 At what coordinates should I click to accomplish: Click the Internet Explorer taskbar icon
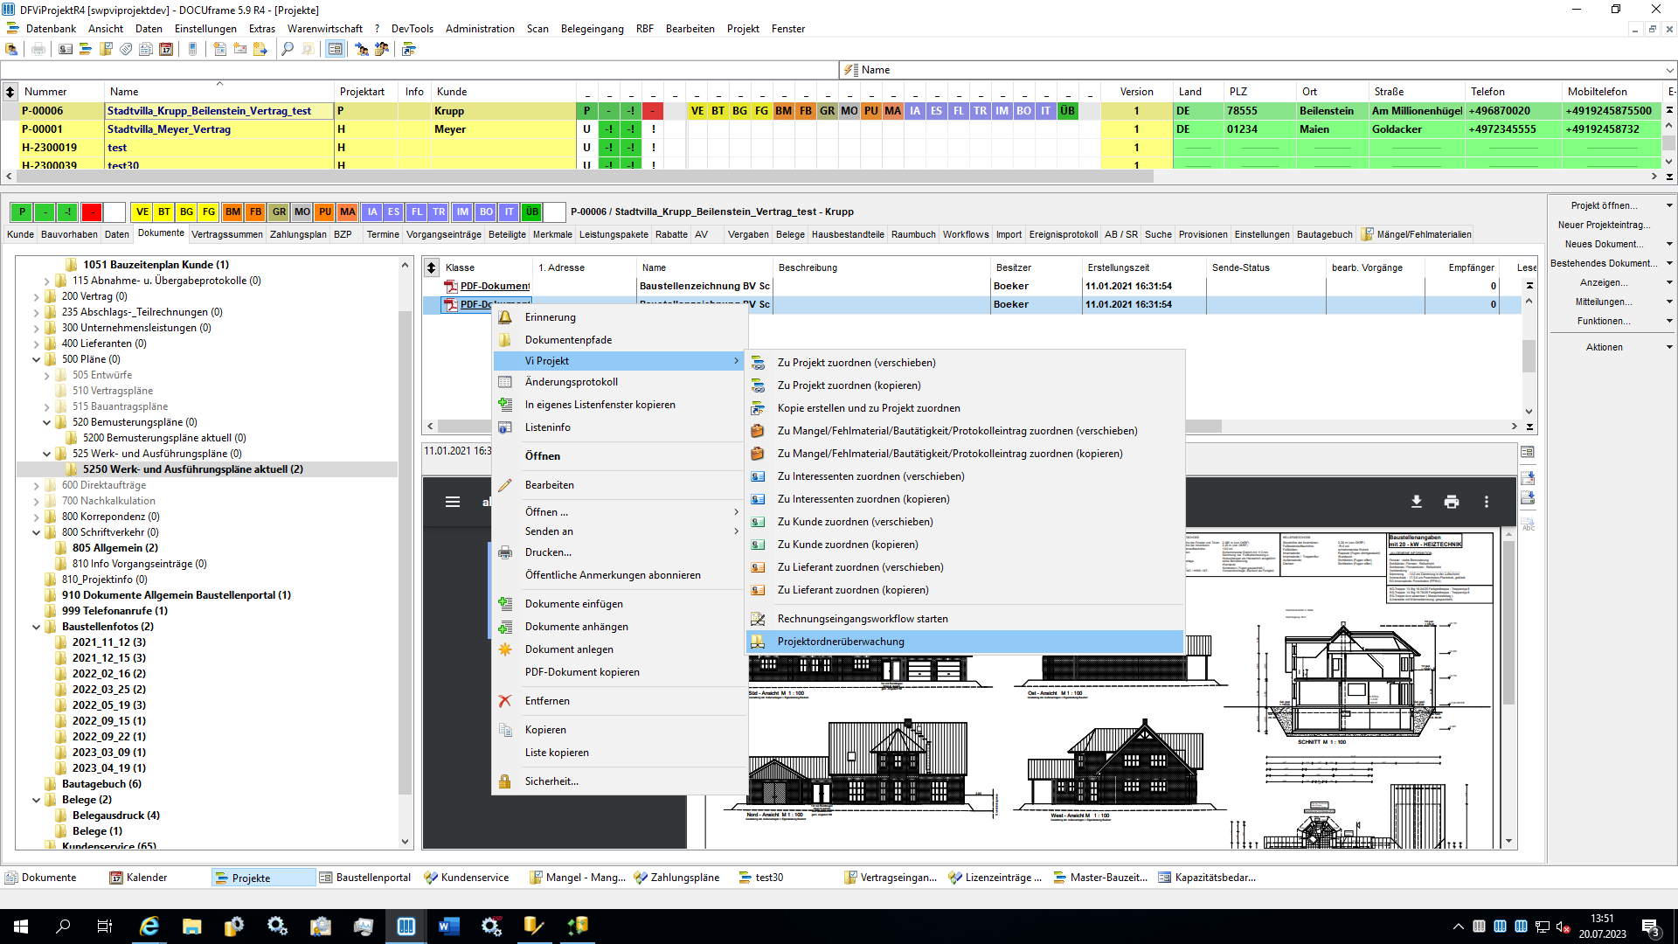[x=149, y=927]
